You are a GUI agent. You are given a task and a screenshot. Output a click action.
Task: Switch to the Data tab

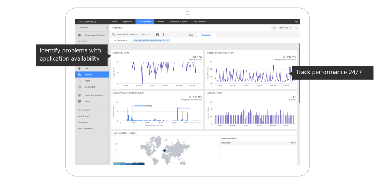click(191, 35)
